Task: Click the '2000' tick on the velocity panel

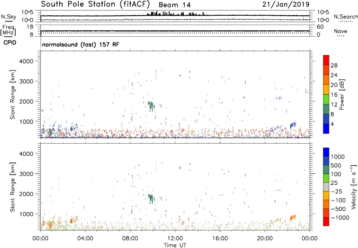Action: click(26, 194)
